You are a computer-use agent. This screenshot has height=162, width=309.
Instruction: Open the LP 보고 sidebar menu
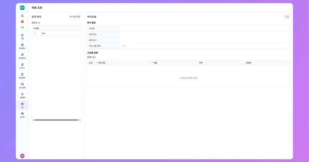click(22, 66)
